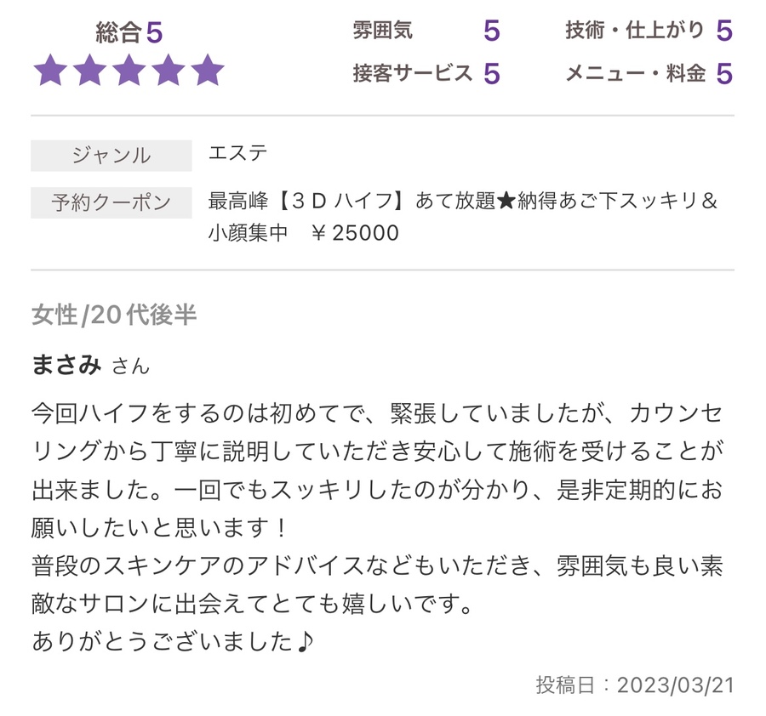The height and width of the screenshot is (716, 766).
Task: Click the review body text paragraph
Action: click(377, 508)
